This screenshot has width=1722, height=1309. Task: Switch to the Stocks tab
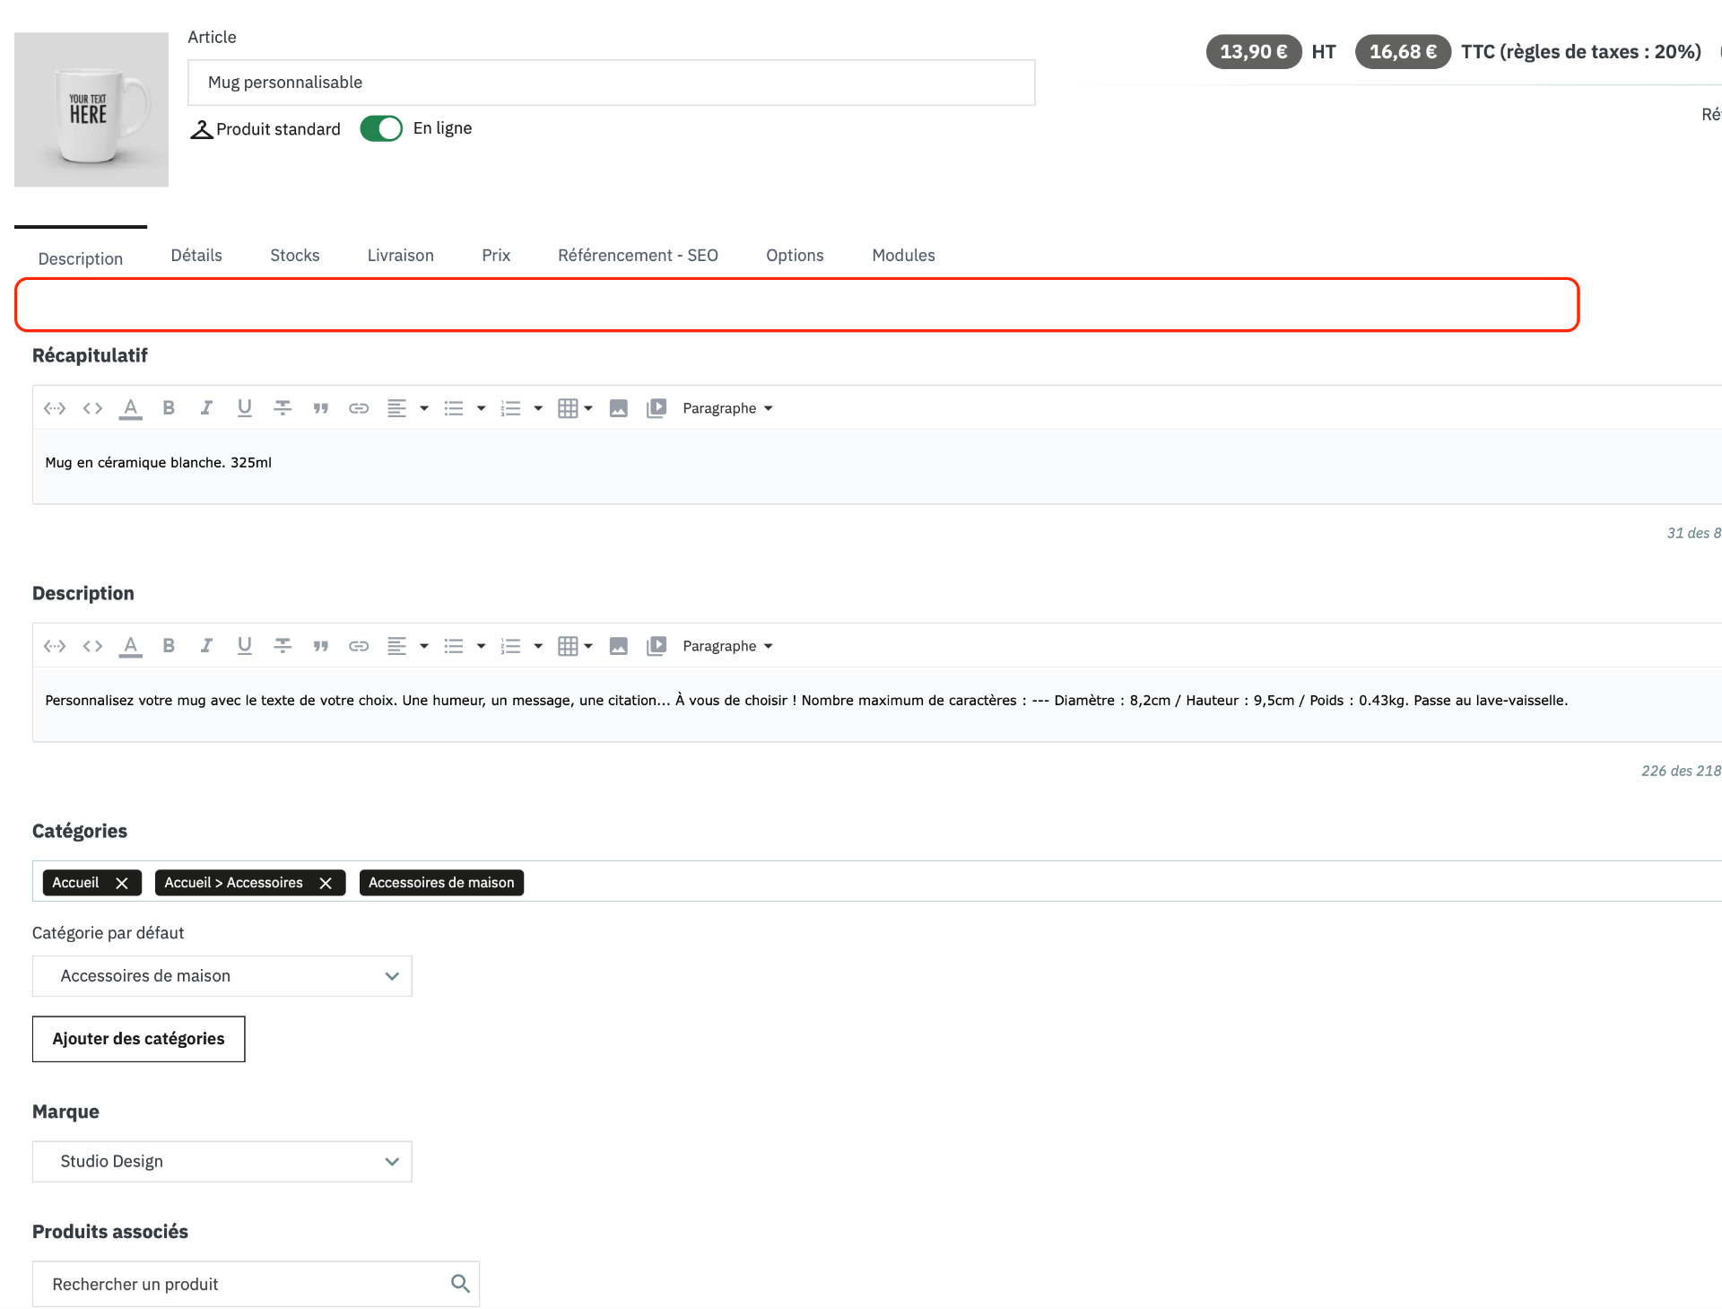[294, 256]
